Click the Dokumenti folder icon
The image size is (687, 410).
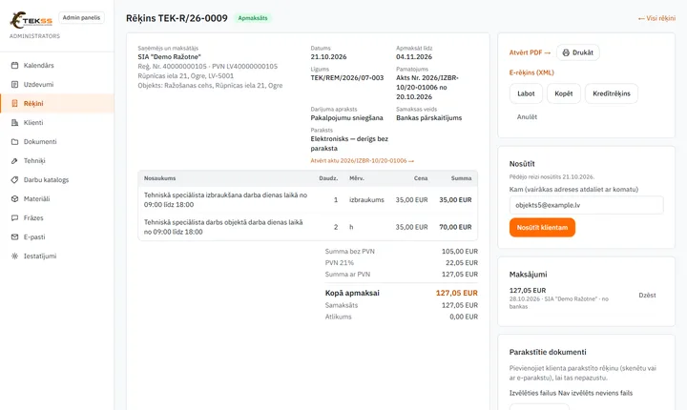click(x=14, y=141)
